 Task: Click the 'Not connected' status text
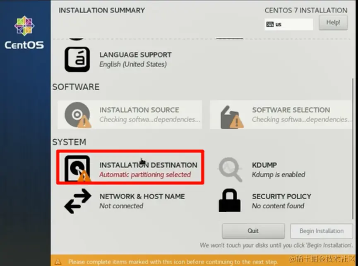121,206
